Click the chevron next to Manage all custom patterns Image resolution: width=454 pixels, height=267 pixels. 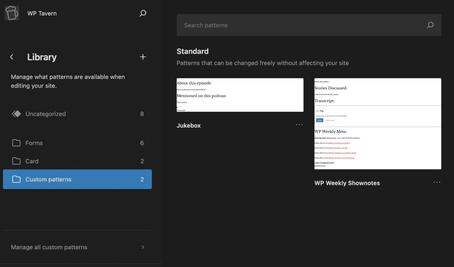click(x=143, y=247)
